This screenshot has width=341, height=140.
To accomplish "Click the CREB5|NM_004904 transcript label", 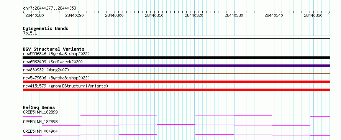I will [40, 131].
